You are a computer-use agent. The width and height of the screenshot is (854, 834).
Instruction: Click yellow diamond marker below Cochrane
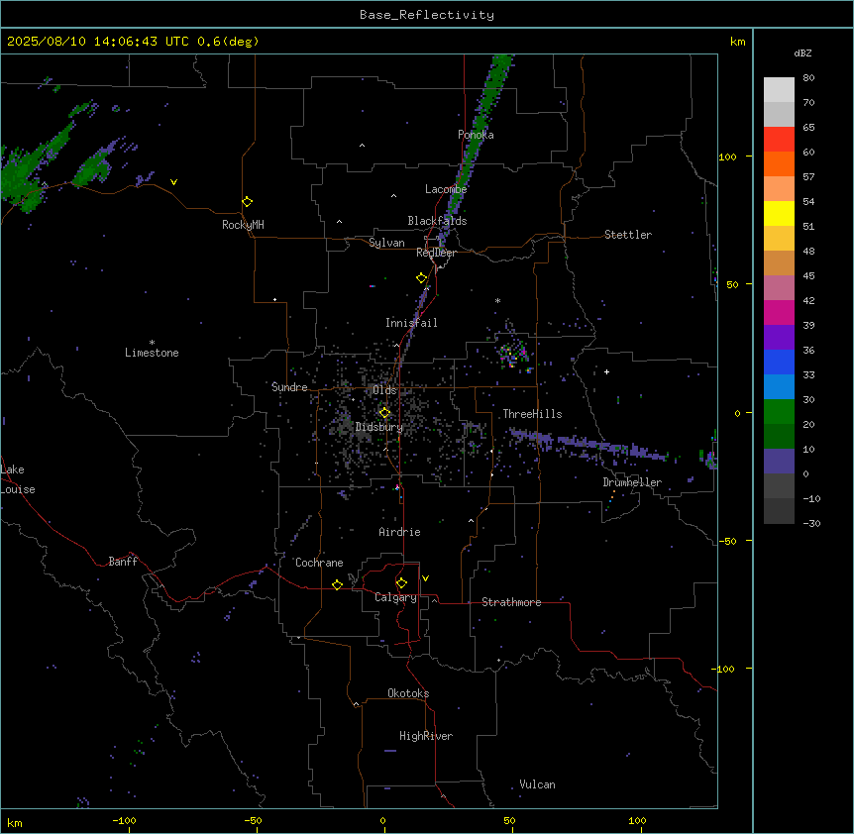tap(337, 584)
